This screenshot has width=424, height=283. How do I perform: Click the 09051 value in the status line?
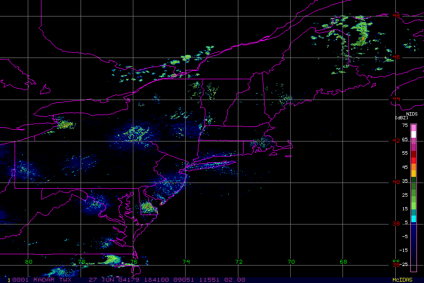[184, 280]
